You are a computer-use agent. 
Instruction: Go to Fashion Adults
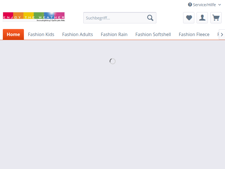[77, 34]
